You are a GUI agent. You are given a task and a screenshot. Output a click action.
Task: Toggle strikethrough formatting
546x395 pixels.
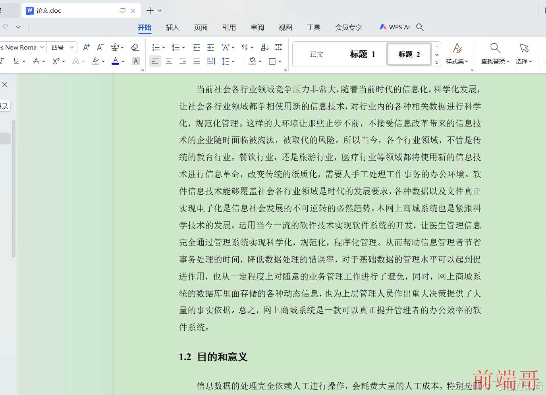coord(36,61)
